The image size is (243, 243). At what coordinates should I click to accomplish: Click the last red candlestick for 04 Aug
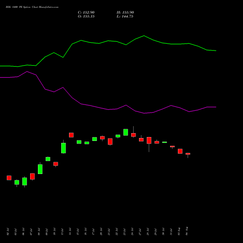pos(188,154)
